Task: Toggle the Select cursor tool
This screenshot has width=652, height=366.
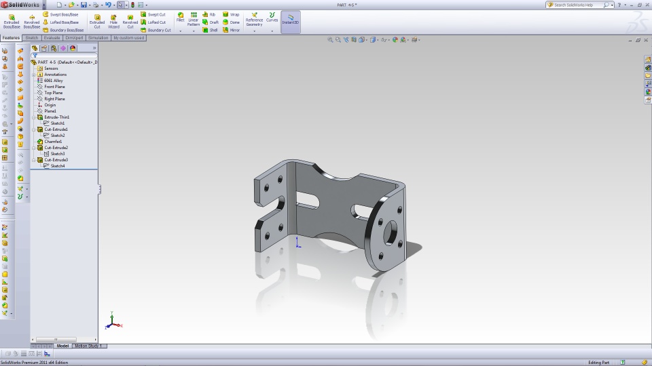Action: point(120,5)
